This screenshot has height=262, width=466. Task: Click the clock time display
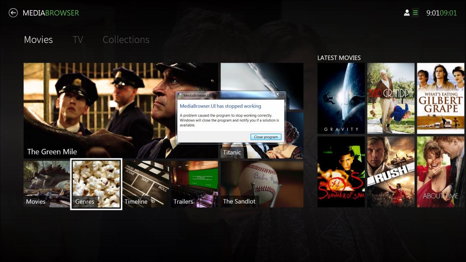442,13
